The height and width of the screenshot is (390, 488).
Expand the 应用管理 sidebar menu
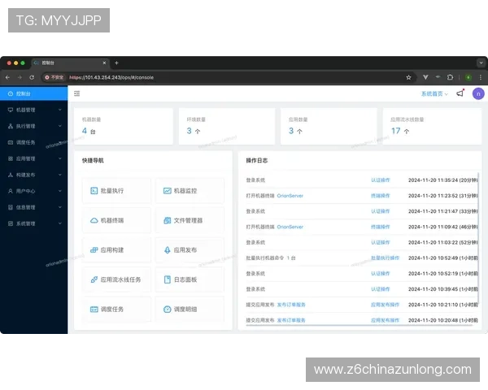34,158
